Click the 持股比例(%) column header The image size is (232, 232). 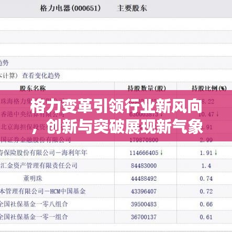tap(209, 88)
